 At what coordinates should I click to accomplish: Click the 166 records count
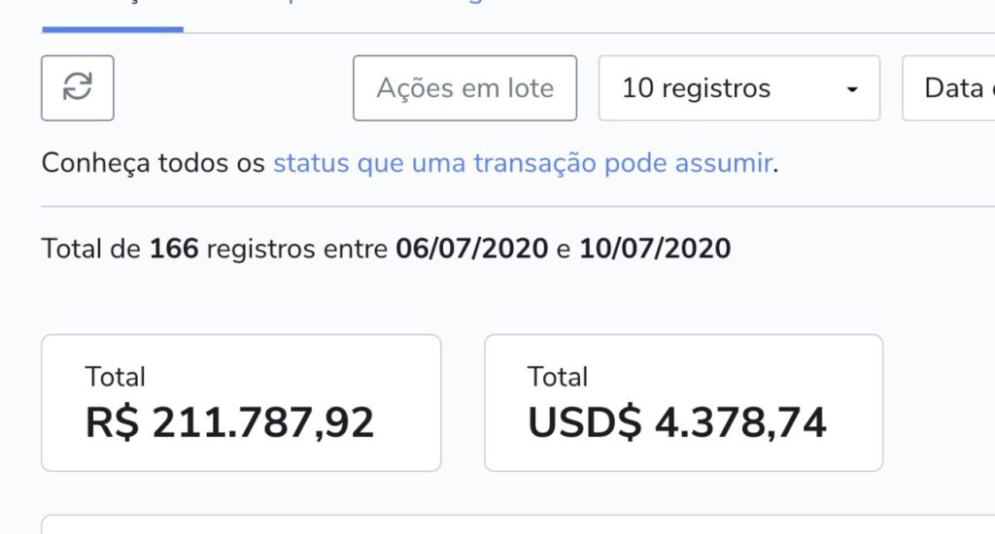(174, 249)
